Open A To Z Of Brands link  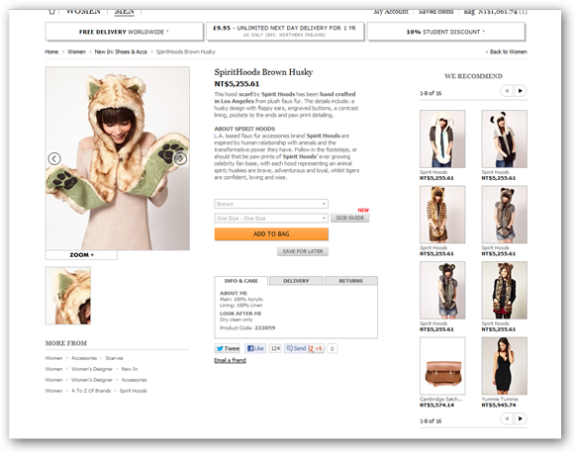[x=91, y=391]
